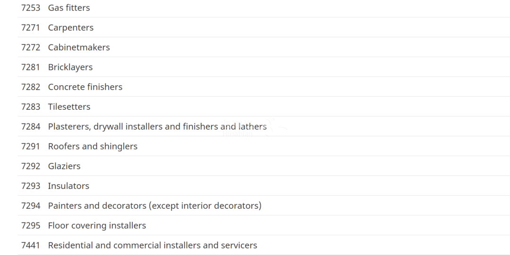Select Plasterers, drywall installers and finishers row

[x=264, y=126]
